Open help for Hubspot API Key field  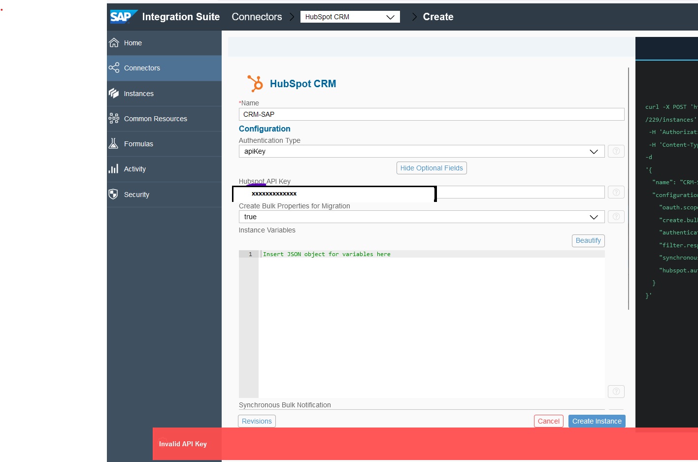click(616, 192)
